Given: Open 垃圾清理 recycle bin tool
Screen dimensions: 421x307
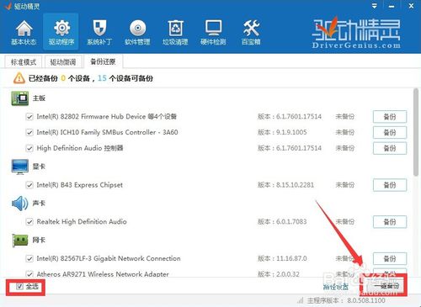Looking at the screenshot, I should pos(175,33).
